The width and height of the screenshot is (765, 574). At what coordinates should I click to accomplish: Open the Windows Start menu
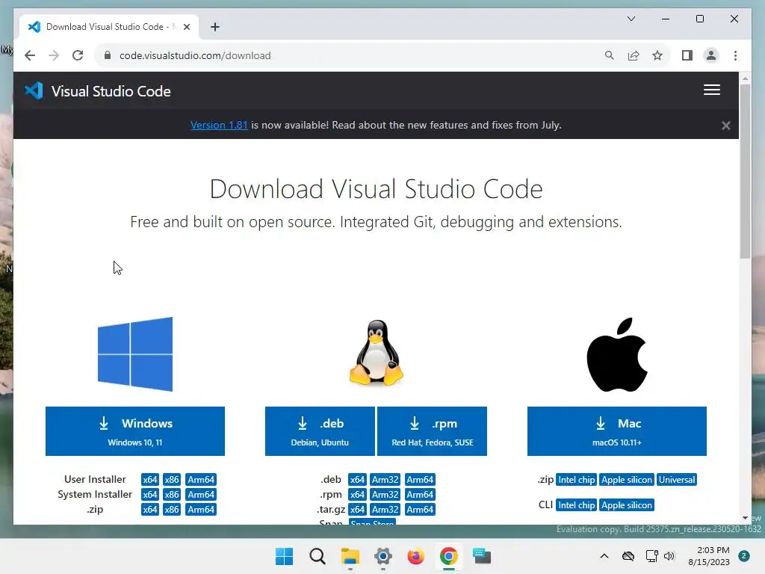284,556
